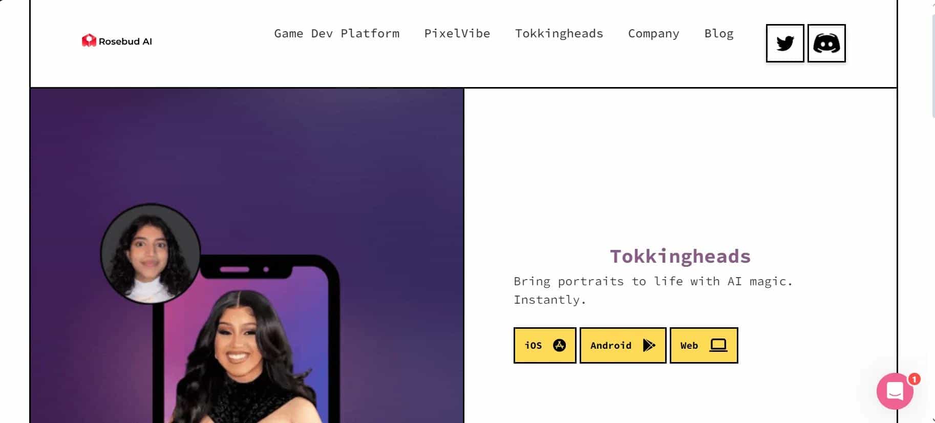Click the Rosebud AI brand name text

pos(125,41)
